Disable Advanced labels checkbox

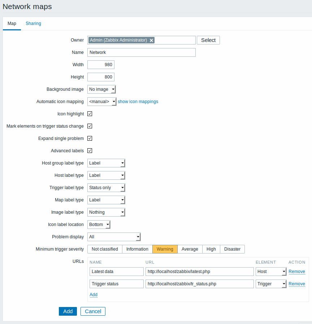click(x=90, y=151)
